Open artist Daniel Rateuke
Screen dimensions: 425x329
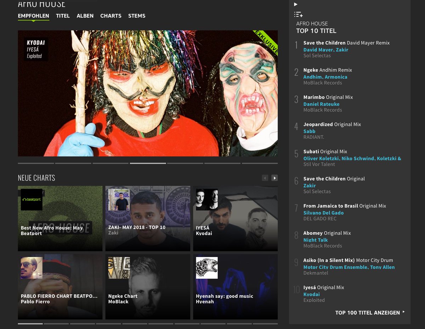pos(321,104)
